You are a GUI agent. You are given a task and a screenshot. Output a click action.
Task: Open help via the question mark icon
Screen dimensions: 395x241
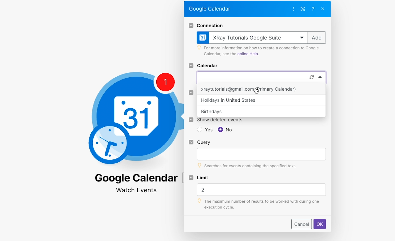click(x=313, y=9)
